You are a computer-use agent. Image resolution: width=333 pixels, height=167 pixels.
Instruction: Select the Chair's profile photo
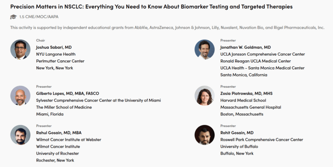pos(20,49)
